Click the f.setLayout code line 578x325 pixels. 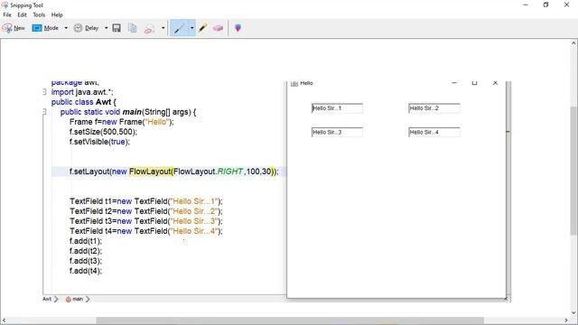point(173,172)
